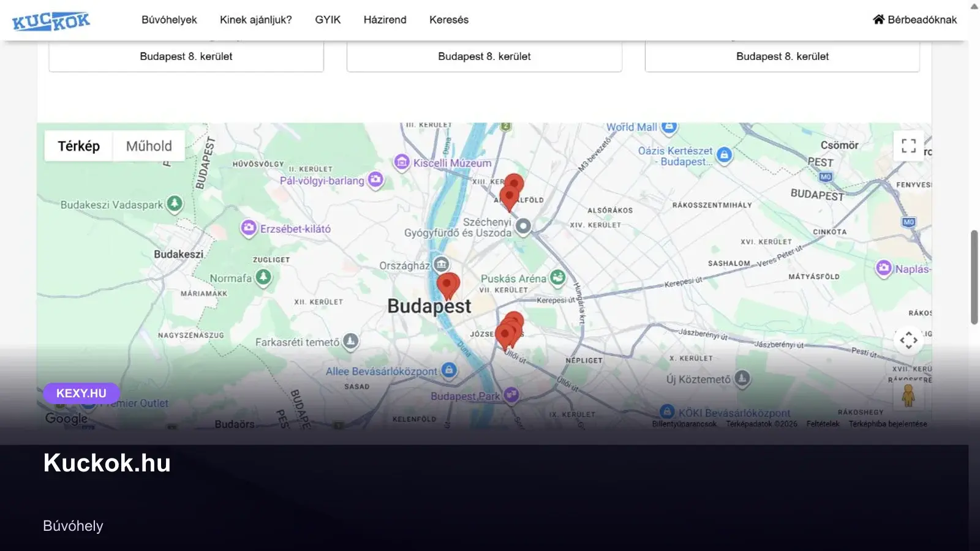Click the Budakeszi Vadaspark park icon
Screen dimensions: 980x551
point(175,203)
